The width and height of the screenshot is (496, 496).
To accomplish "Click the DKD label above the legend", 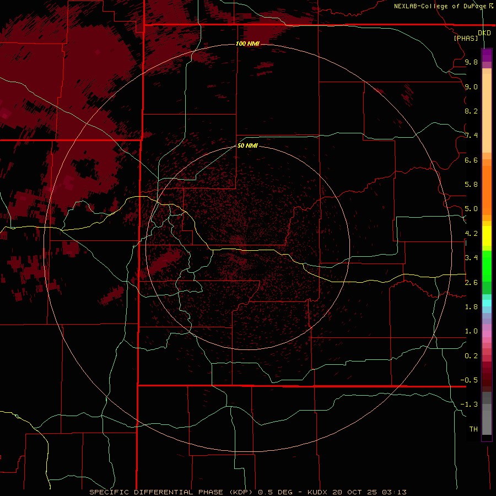I will pos(484,33).
